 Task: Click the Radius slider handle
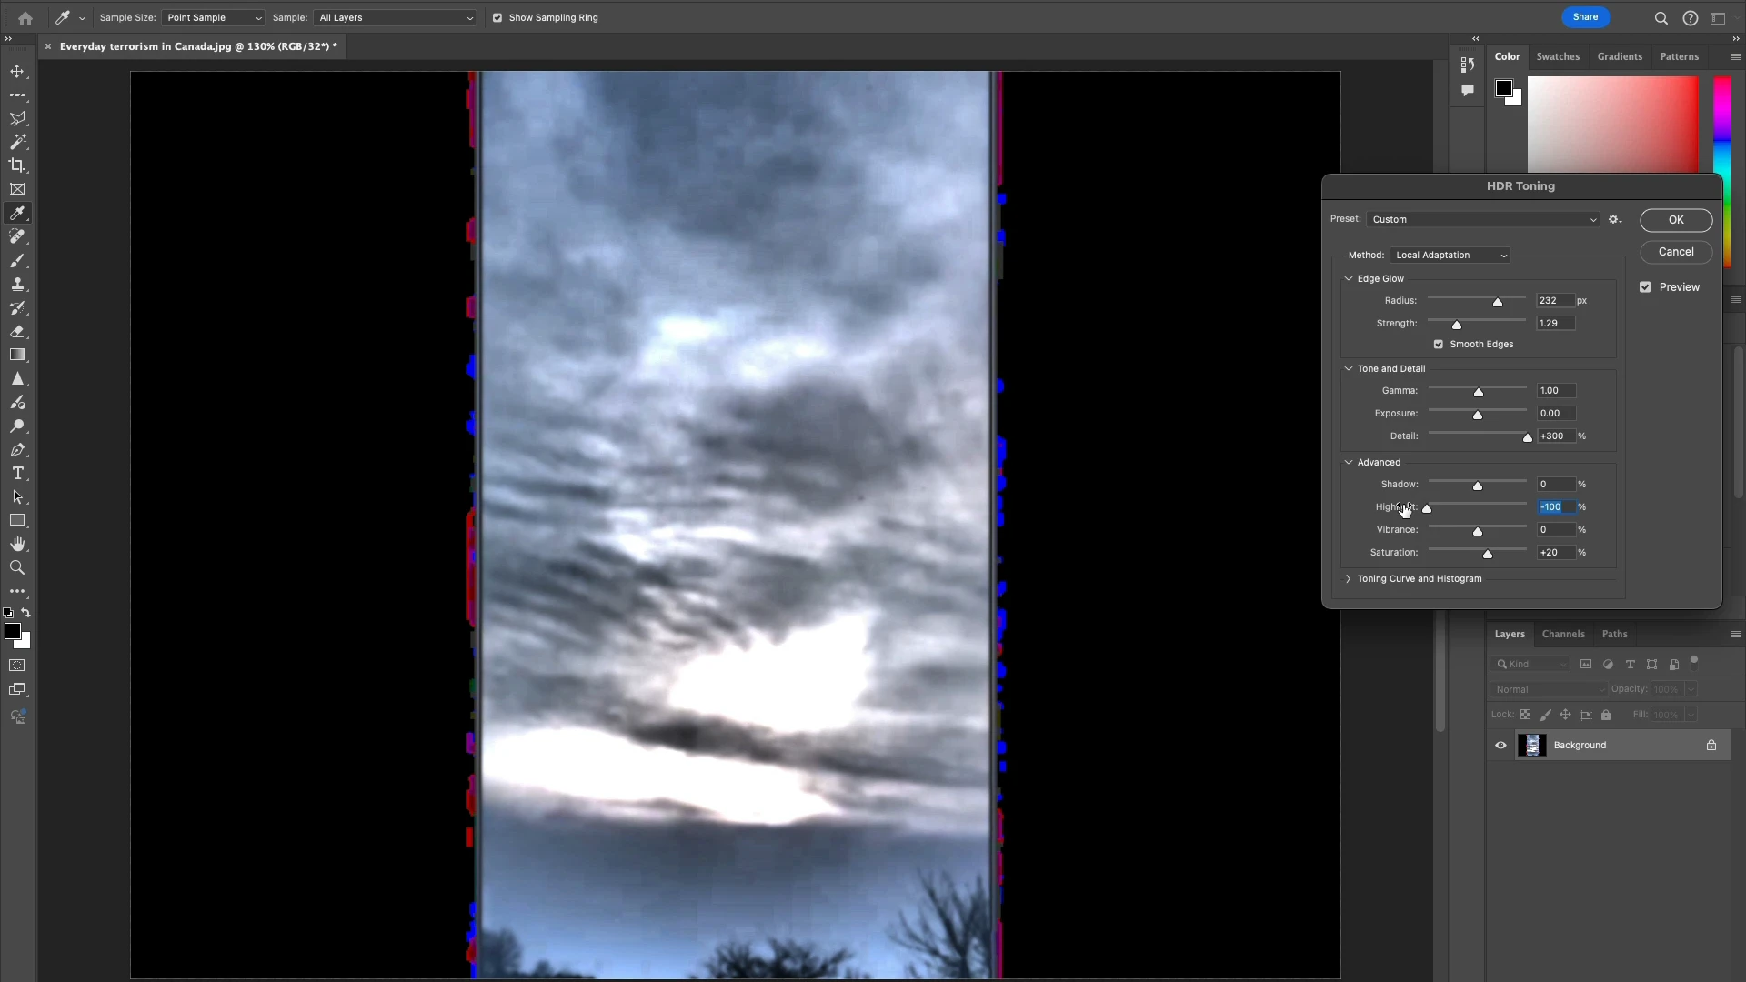point(1498,302)
